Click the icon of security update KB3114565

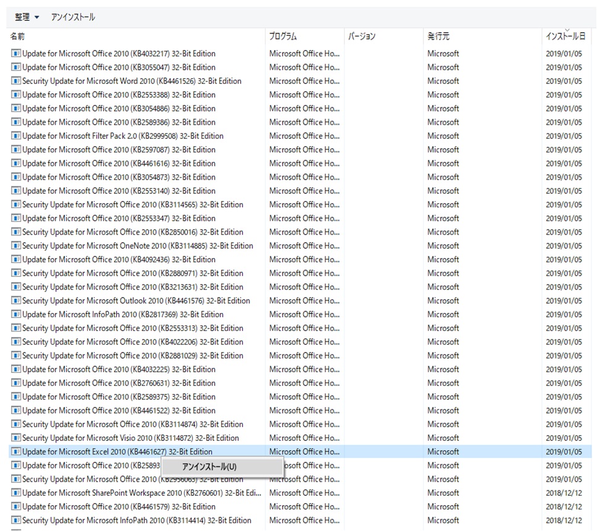tap(16, 204)
